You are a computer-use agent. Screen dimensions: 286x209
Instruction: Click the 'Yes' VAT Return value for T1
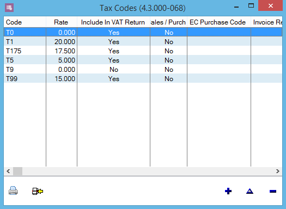114,42
